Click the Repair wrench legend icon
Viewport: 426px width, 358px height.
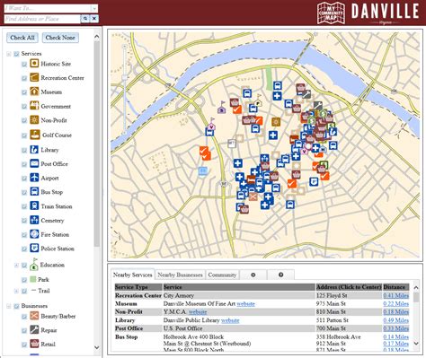(34, 330)
